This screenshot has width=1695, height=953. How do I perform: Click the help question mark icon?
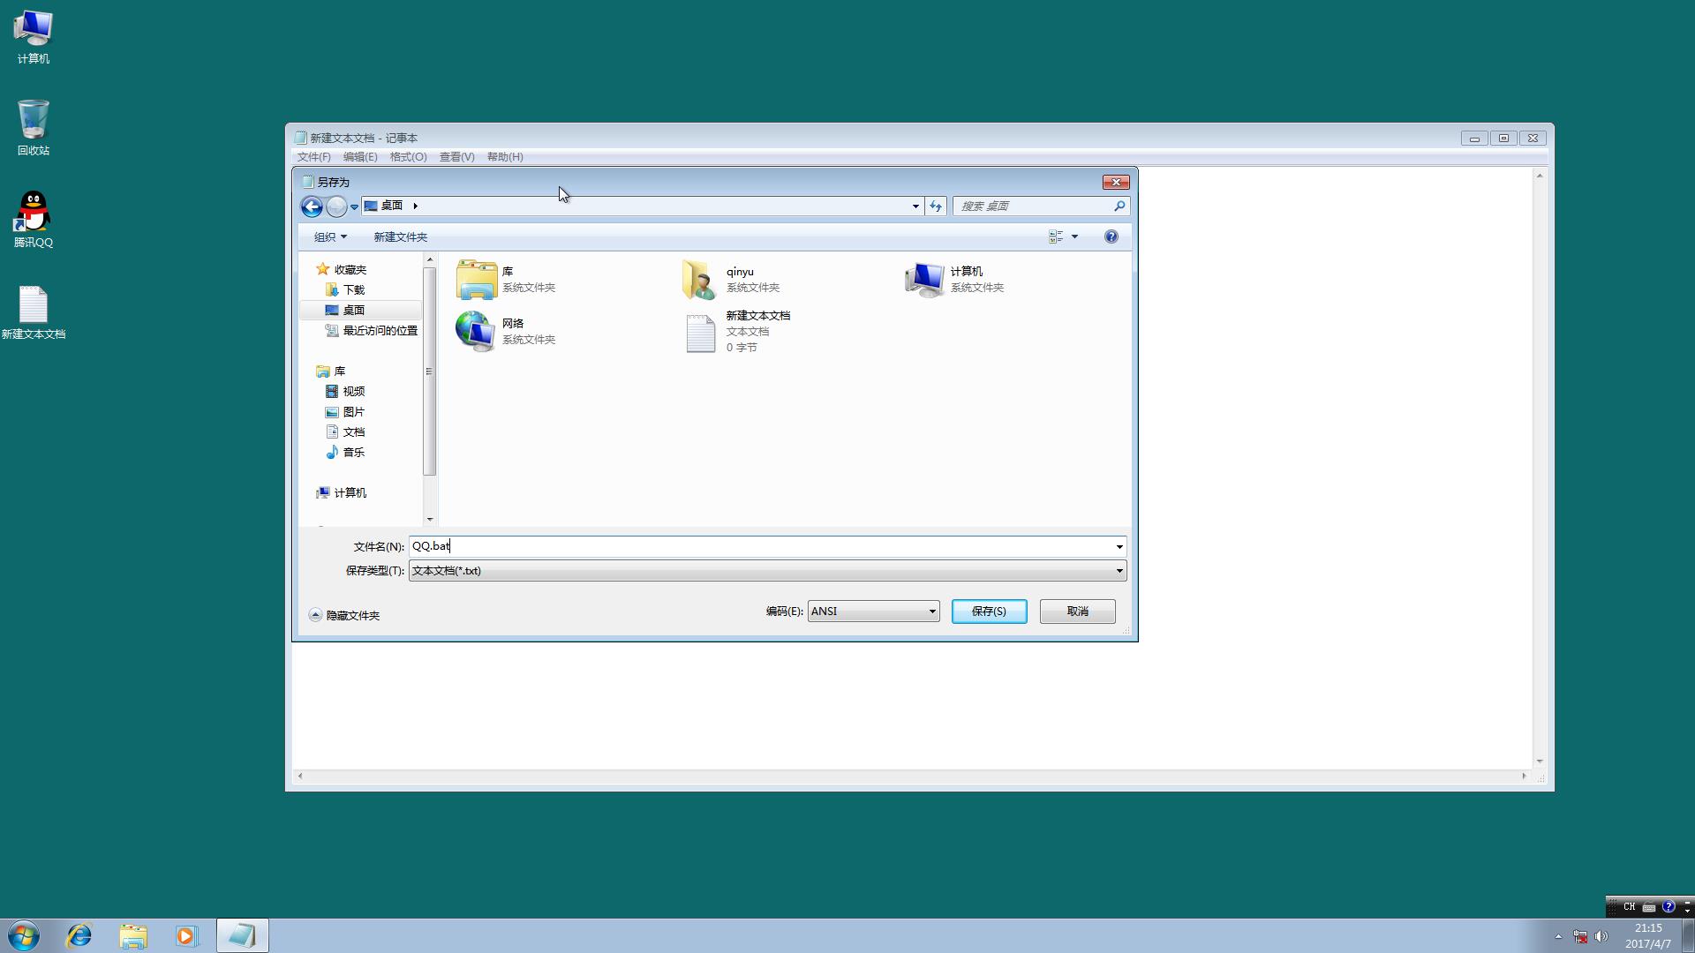(1111, 236)
